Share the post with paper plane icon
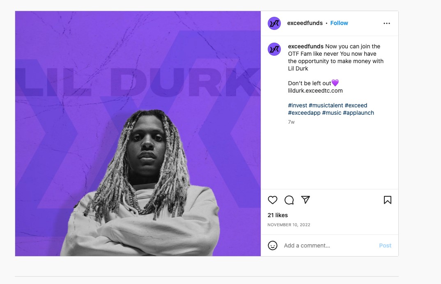441x284 pixels. [x=305, y=200]
